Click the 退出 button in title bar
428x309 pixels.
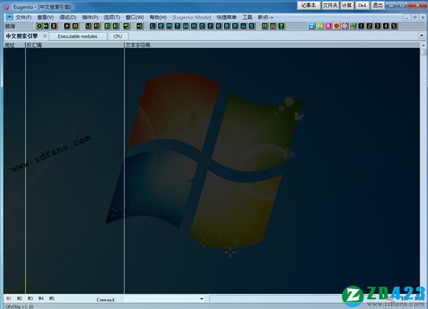coord(378,5)
